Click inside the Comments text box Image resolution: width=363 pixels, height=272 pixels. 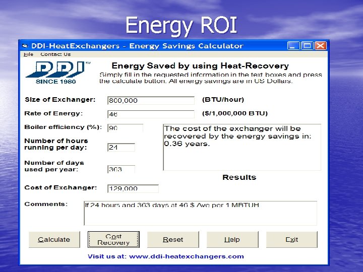tap(201, 213)
